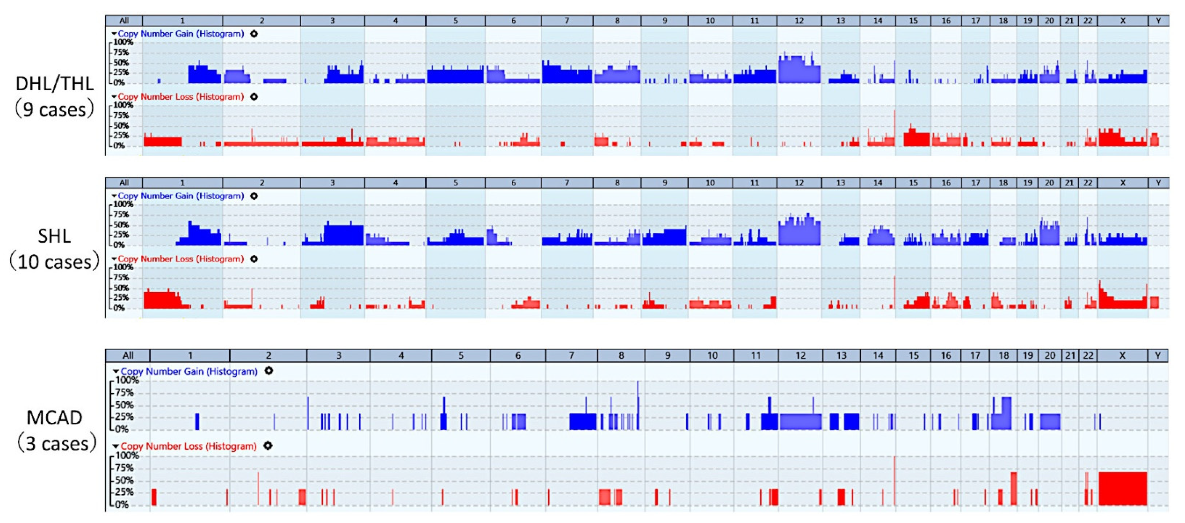Collapse DHL/THL Copy Number Loss histogram track
1185x523 pixels.
click(114, 96)
